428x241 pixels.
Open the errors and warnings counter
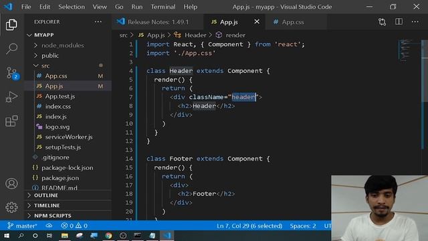point(74,226)
